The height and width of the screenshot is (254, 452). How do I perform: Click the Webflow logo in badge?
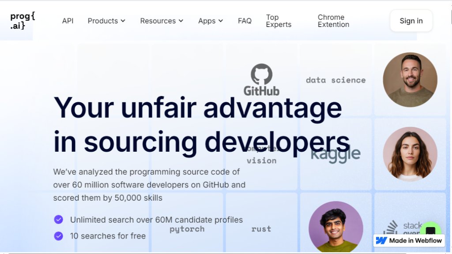click(381, 240)
